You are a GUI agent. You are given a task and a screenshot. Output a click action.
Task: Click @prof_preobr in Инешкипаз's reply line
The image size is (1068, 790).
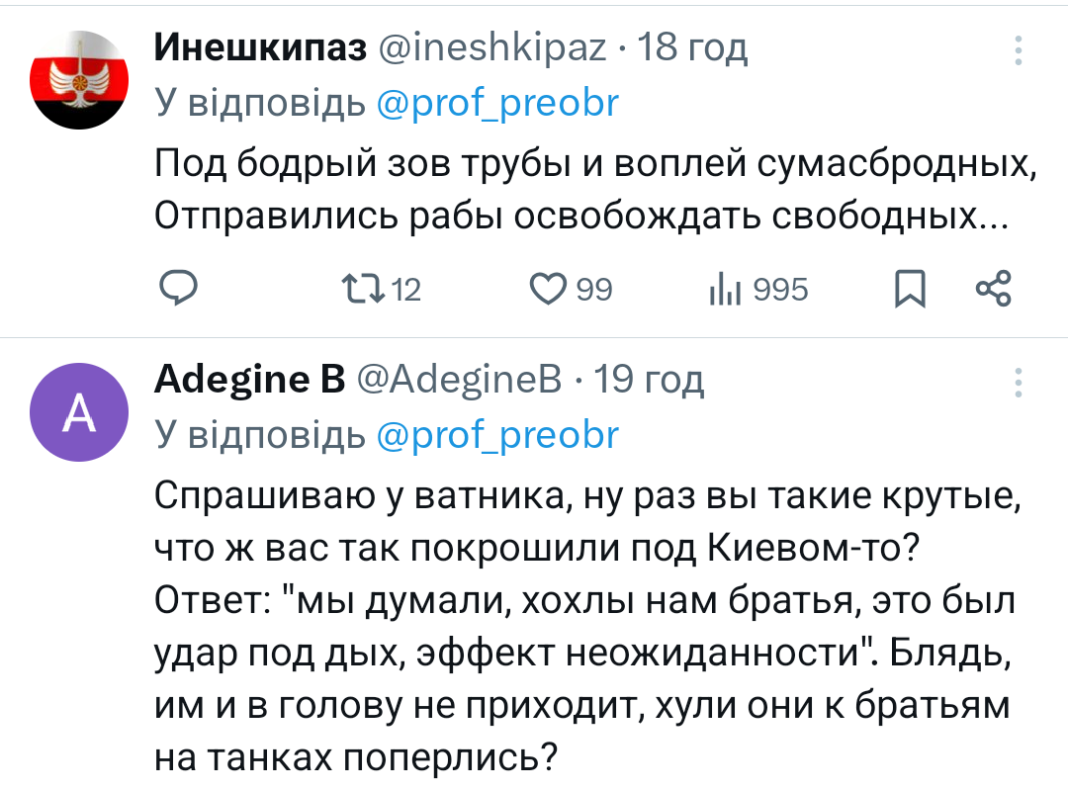pos(498,102)
